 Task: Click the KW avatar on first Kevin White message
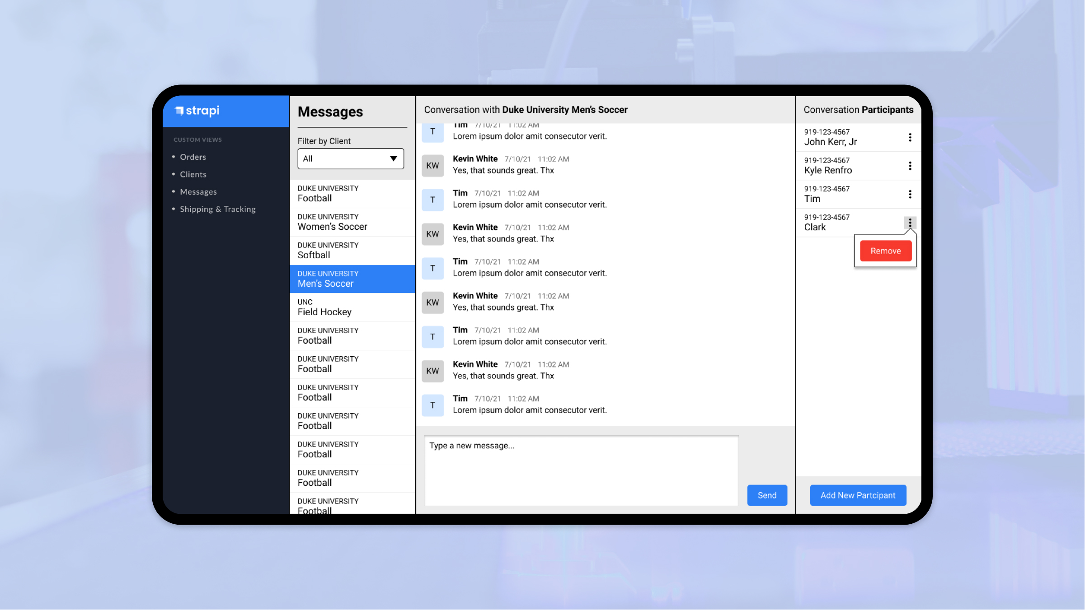click(x=432, y=166)
